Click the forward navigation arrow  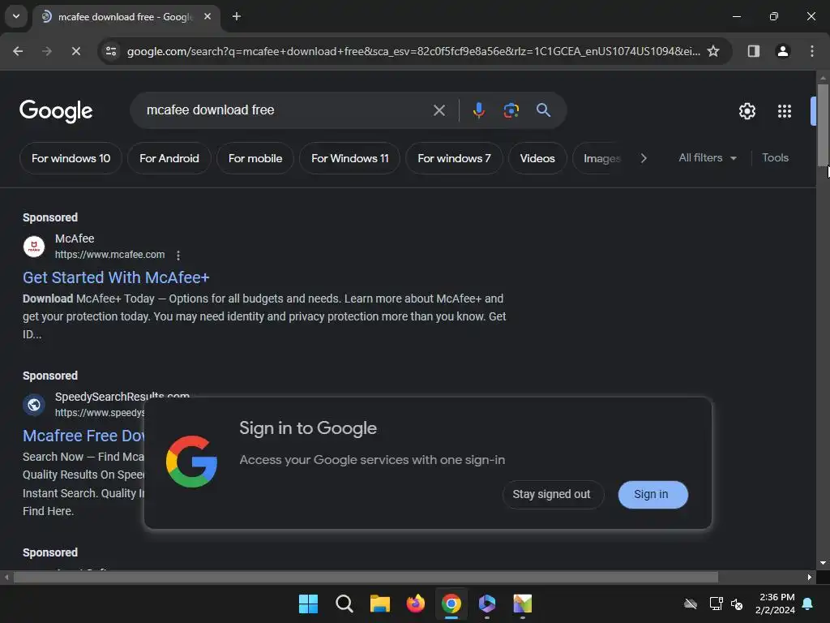click(x=47, y=51)
